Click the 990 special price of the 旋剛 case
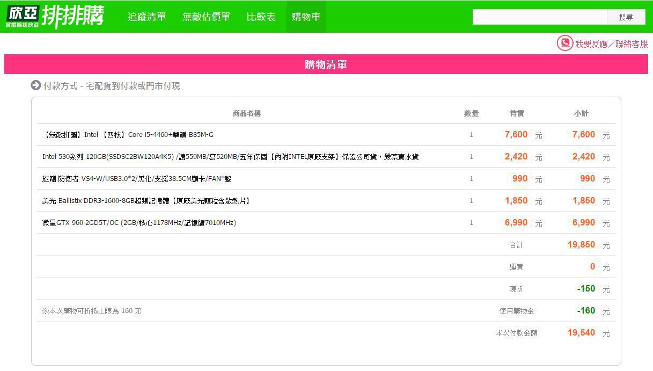 coord(520,179)
